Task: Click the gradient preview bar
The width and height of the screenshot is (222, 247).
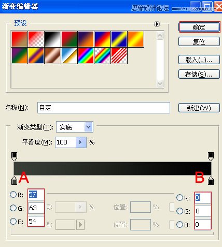Action: click(x=113, y=168)
